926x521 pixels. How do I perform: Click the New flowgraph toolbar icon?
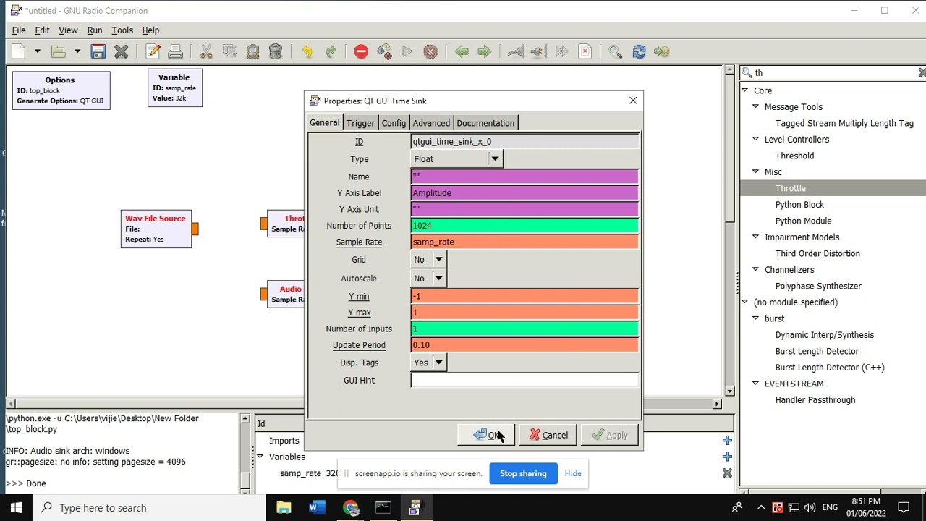tap(19, 51)
